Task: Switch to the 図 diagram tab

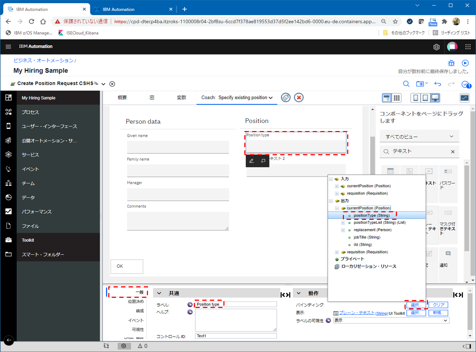Action: [152, 97]
